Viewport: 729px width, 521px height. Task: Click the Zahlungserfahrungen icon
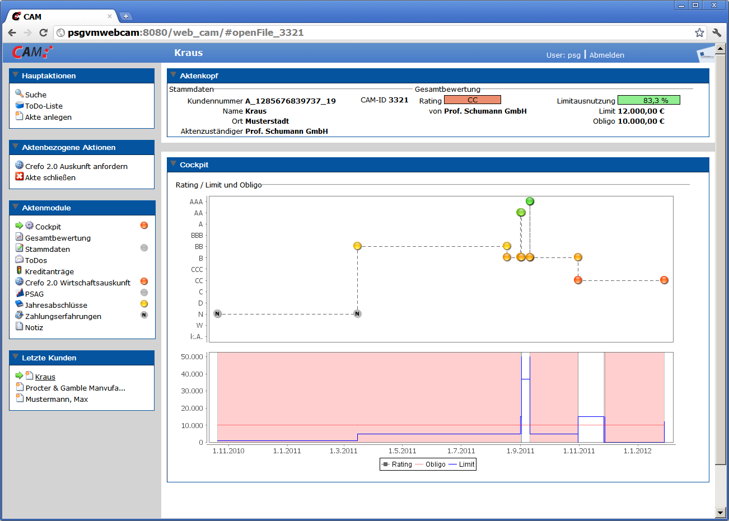(x=19, y=315)
